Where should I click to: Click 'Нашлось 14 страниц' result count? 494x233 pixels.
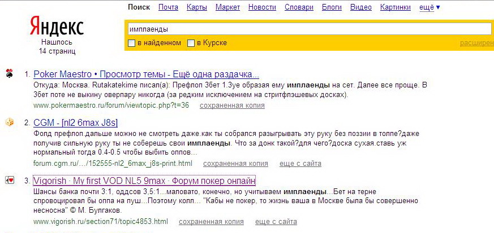[x=57, y=47]
